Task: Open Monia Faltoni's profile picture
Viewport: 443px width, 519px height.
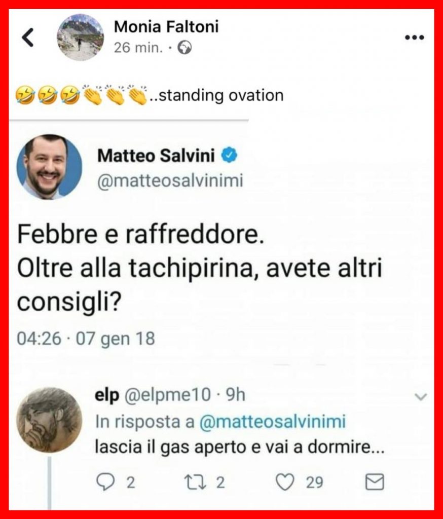Action: point(81,38)
